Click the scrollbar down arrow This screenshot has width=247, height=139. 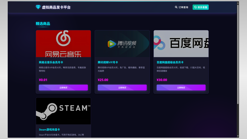pyautogui.click(x=238, y=136)
